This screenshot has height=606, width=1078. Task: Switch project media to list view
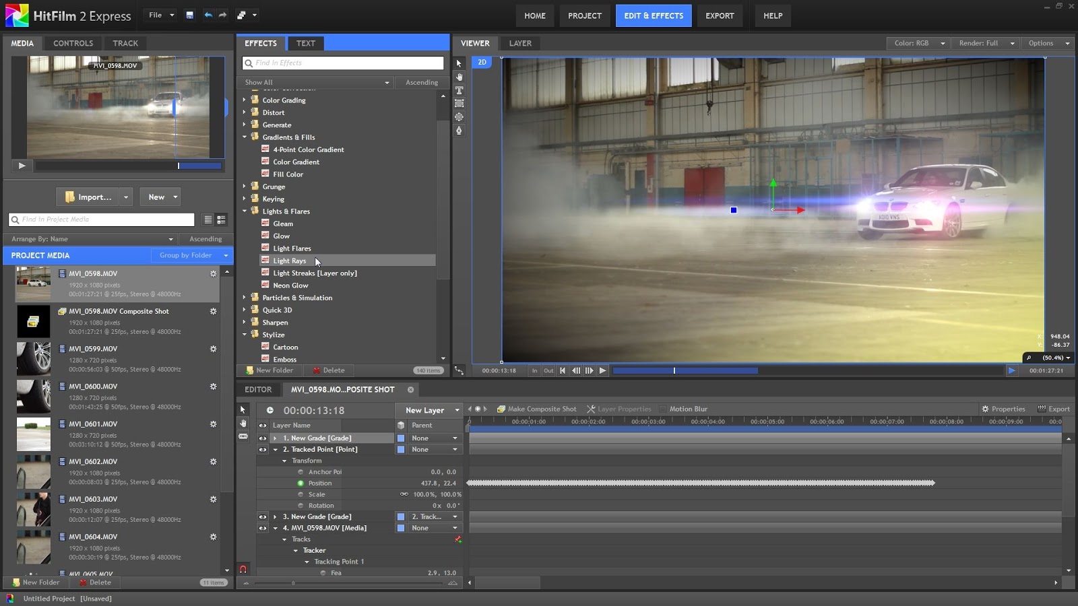(208, 220)
